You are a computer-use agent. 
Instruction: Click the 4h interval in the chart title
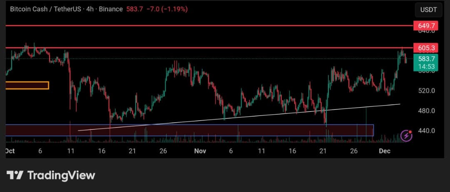tap(90, 9)
